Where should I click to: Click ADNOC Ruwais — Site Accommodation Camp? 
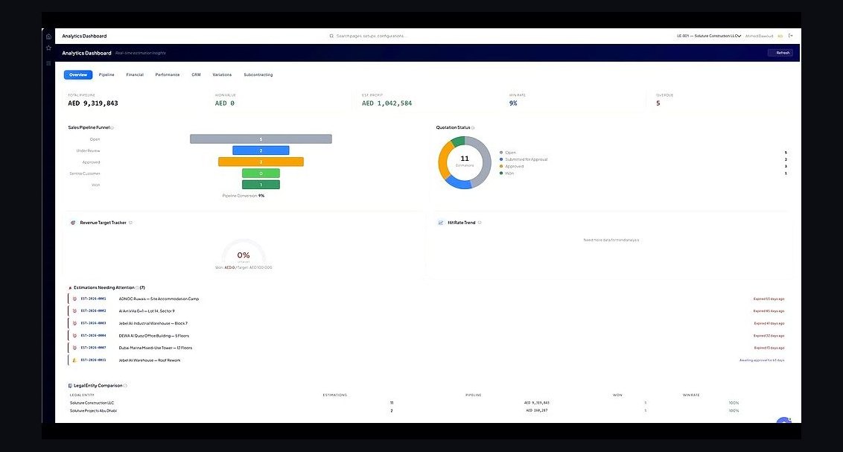tap(159, 299)
